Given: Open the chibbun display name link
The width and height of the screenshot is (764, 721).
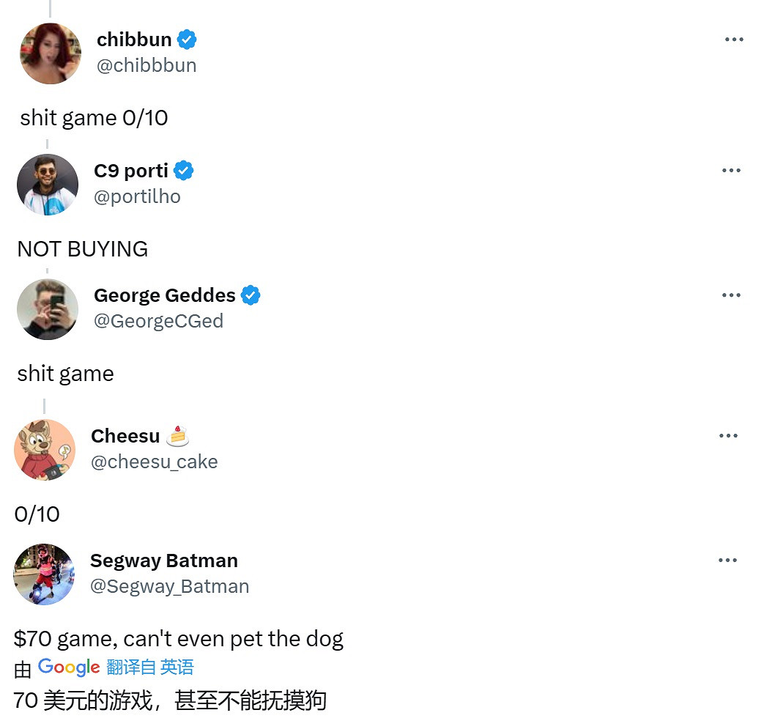Looking at the screenshot, I should [134, 40].
